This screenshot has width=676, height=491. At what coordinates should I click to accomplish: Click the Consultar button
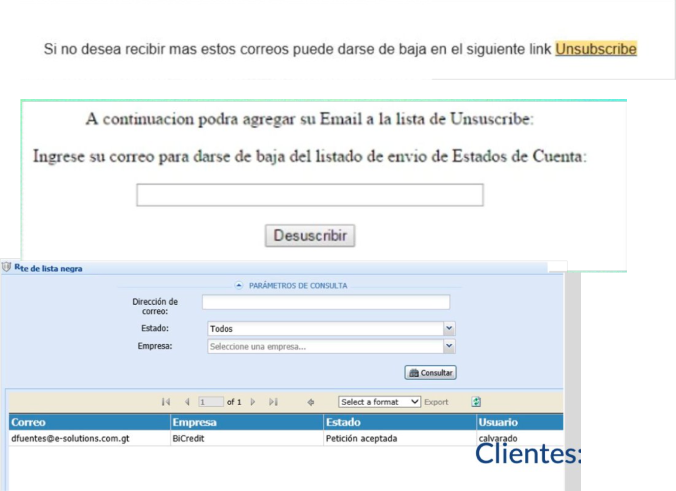pos(430,373)
